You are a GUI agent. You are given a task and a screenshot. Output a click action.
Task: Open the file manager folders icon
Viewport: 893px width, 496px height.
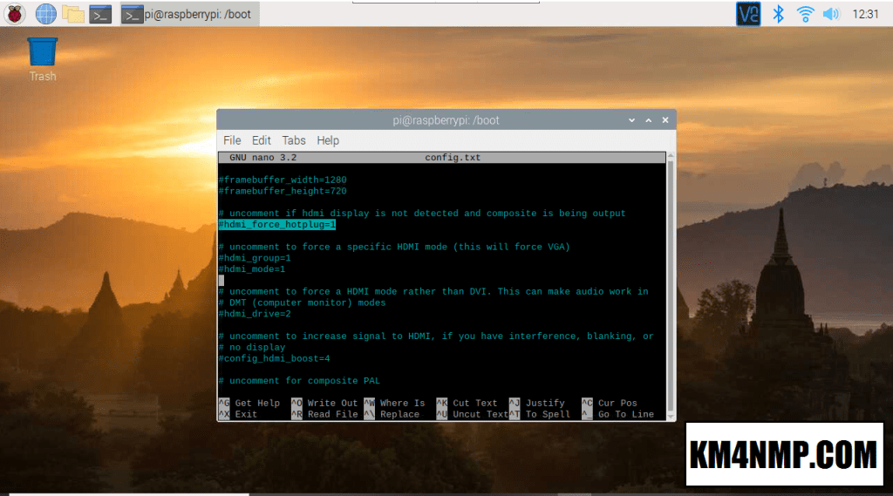(x=73, y=13)
